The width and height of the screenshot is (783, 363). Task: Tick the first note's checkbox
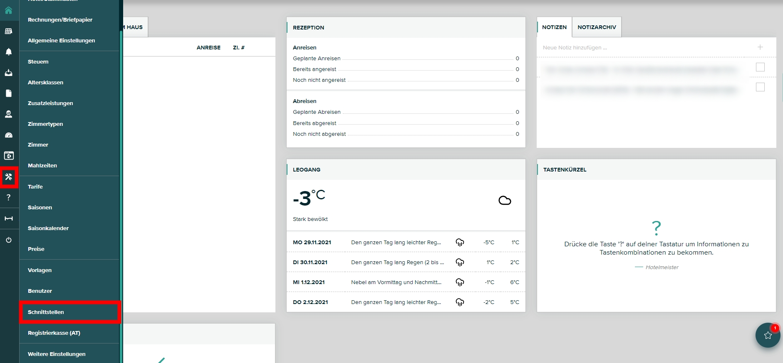tap(760, 67)
